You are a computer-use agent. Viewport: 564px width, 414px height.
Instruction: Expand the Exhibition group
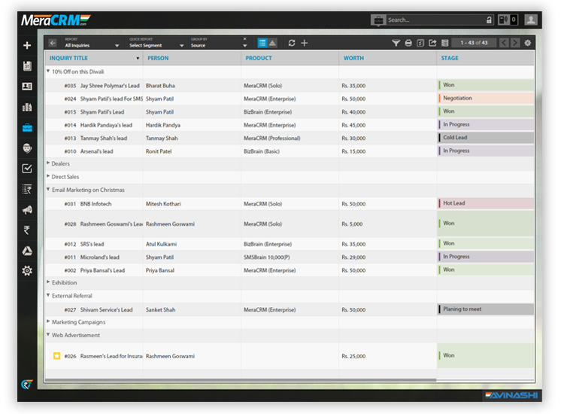[48, 282]
